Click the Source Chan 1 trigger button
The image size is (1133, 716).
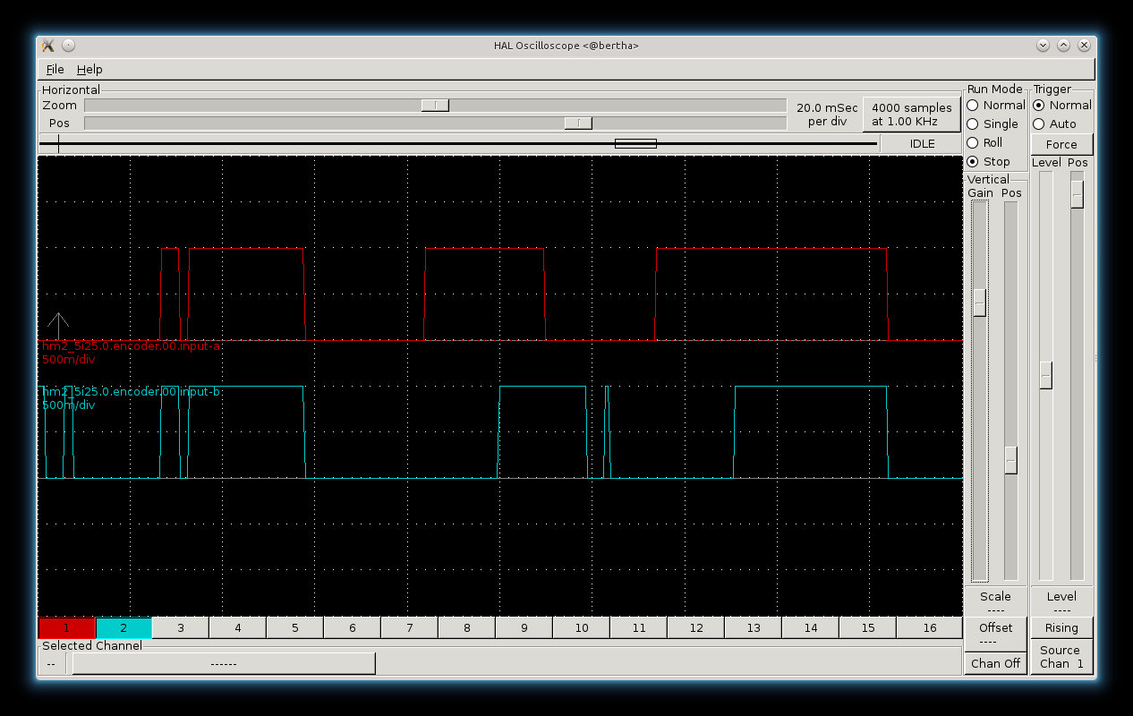[1061, 657]
